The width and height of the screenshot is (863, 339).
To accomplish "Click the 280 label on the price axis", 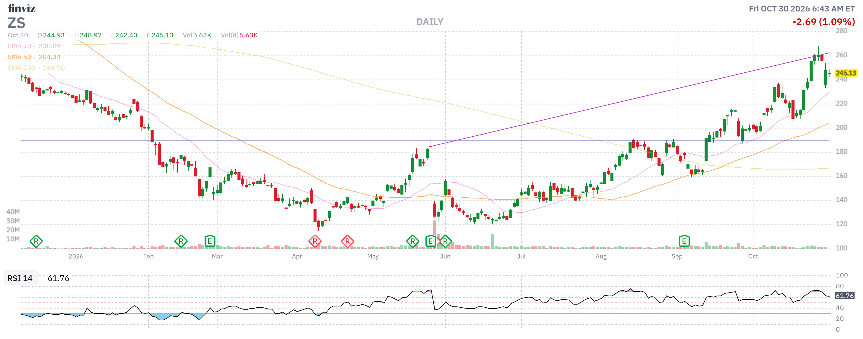I will (x=841, y=31).
